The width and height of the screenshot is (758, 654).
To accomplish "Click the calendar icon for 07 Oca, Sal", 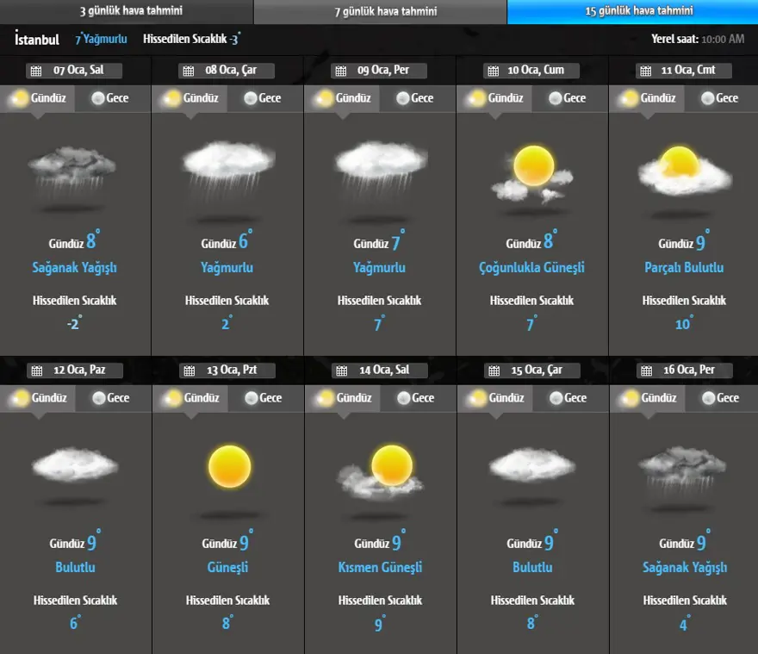I will coord(35,71).
